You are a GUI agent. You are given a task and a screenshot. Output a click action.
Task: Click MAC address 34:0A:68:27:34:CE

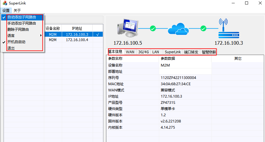tap(176, 84)
